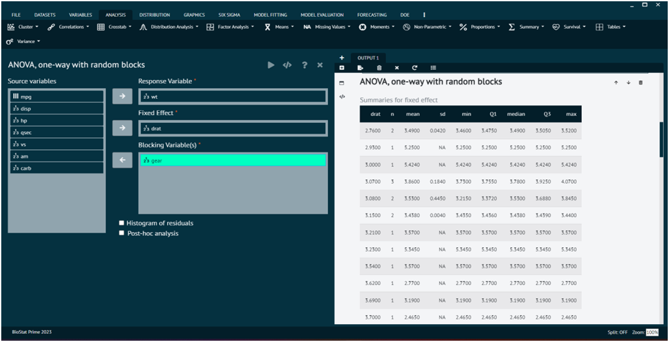Enable Post-hoc analysis checkbox
This screenshot has height=342, width=669.
(122, 233)
